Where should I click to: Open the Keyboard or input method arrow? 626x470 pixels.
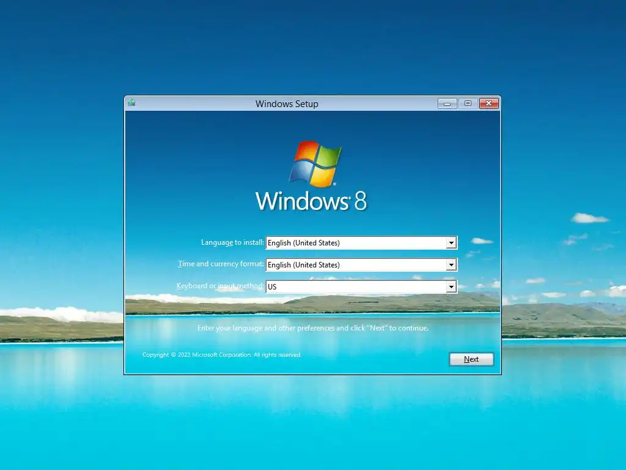pos(451,286)
